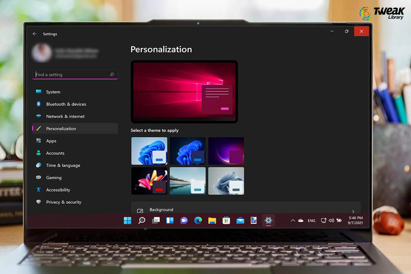Viewport: 411px width, 274px height.
Task: Open Bluetooth & devices settings
Action: pos(39,104)
